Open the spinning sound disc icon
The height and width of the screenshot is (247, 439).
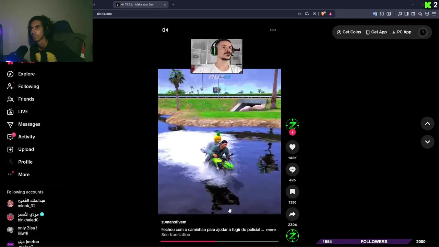click(293, 236)
